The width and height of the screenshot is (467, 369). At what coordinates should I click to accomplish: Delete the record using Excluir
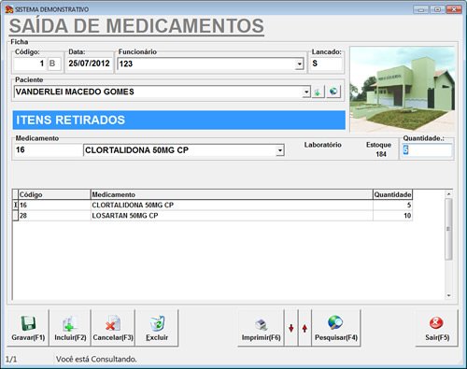click(x=157, y=328)
